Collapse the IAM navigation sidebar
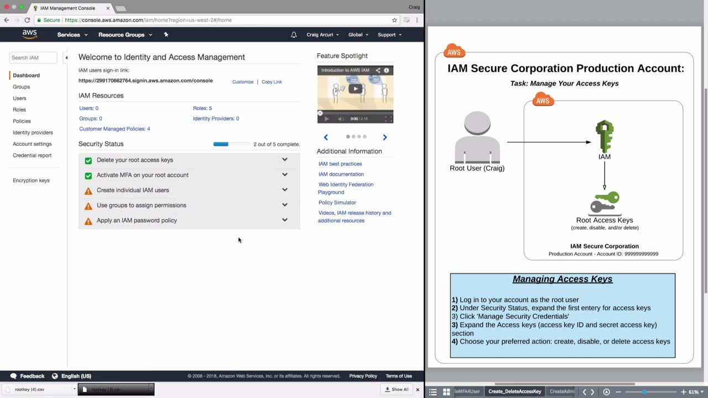 (66, 57)
